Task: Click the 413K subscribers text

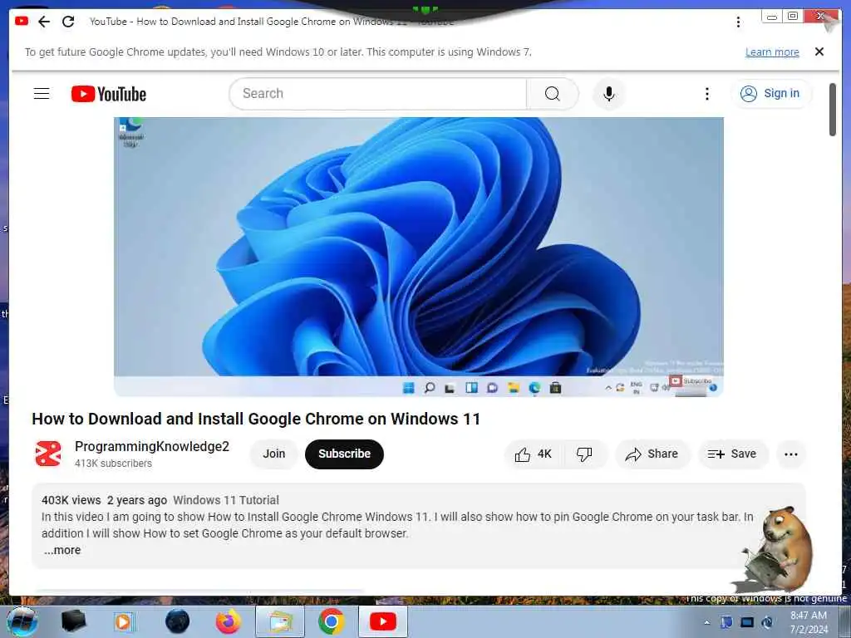Action: tap(113, 464)
